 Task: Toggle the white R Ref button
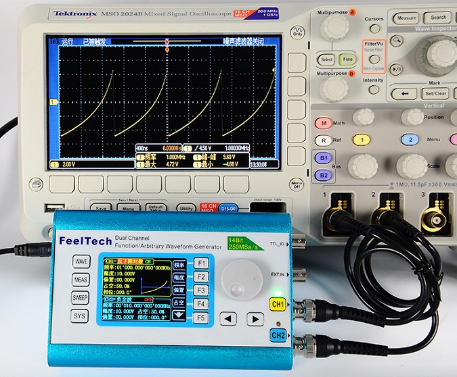323,141
